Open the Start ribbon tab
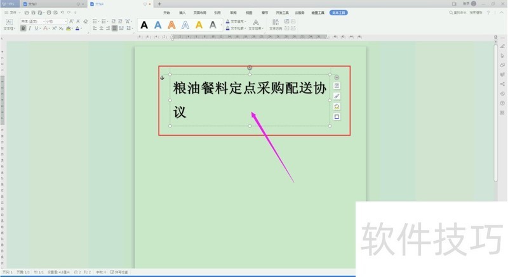Screen dimensions: 508x277 166,13
